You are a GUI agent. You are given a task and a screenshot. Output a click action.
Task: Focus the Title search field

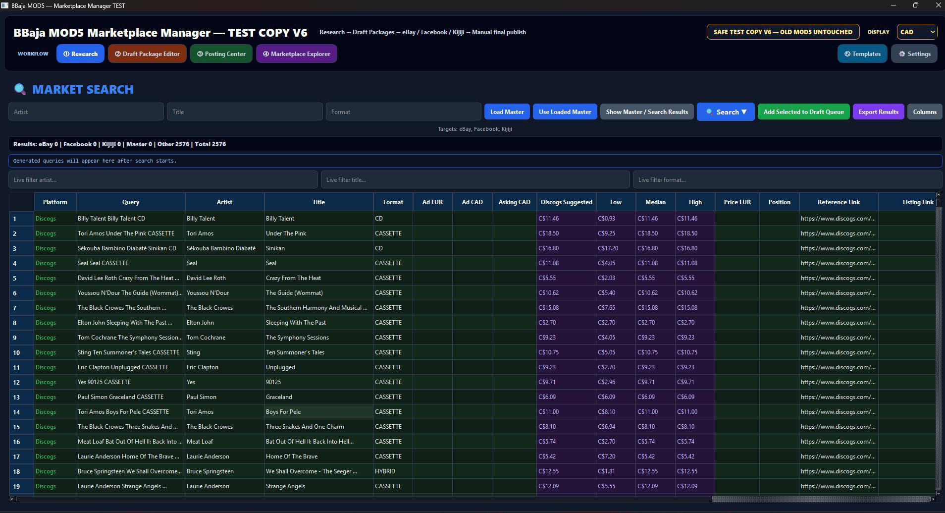[x=245, y=112]
